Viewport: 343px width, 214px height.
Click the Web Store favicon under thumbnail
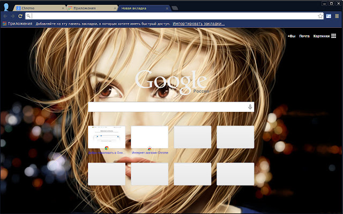point(150,149)
